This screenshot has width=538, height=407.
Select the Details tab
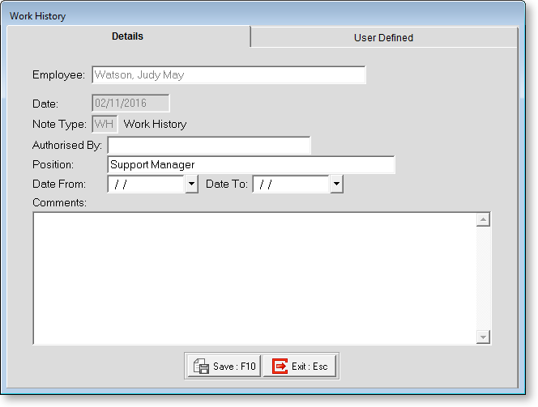(128, 36)
